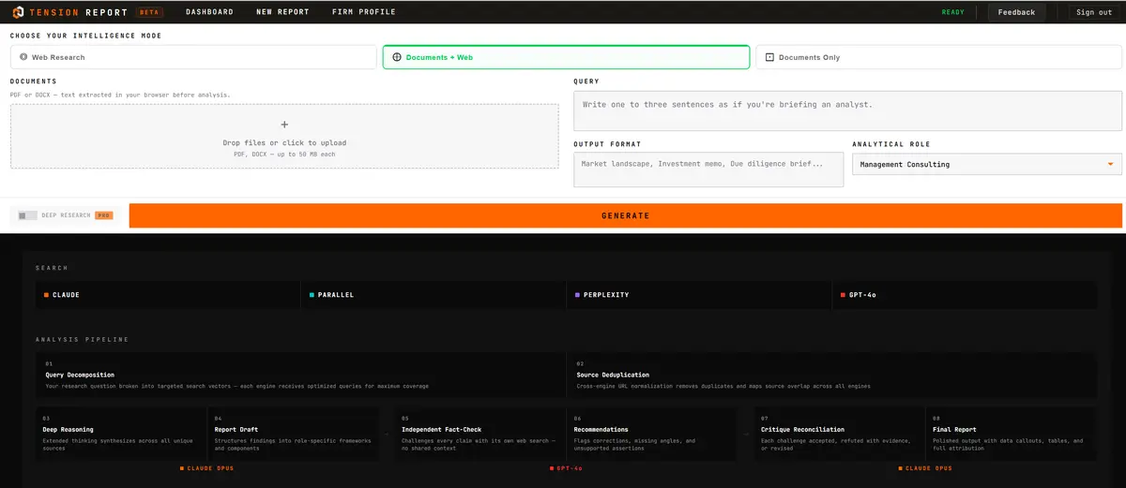
Task: Click the plus icon in upload dropzone
Action: coord(284,125)
